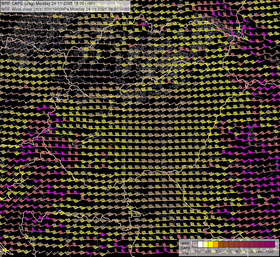Image resolution: width=280 pixels, height=257 pixels.
Task: Select the empty transparent legend swatch left of white
Action: [x=195, y=244]
